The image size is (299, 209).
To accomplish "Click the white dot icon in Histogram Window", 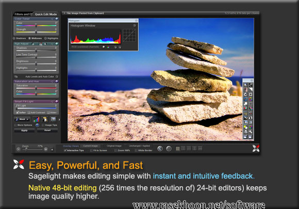I will pyautogui.click(x=104, y=47).
